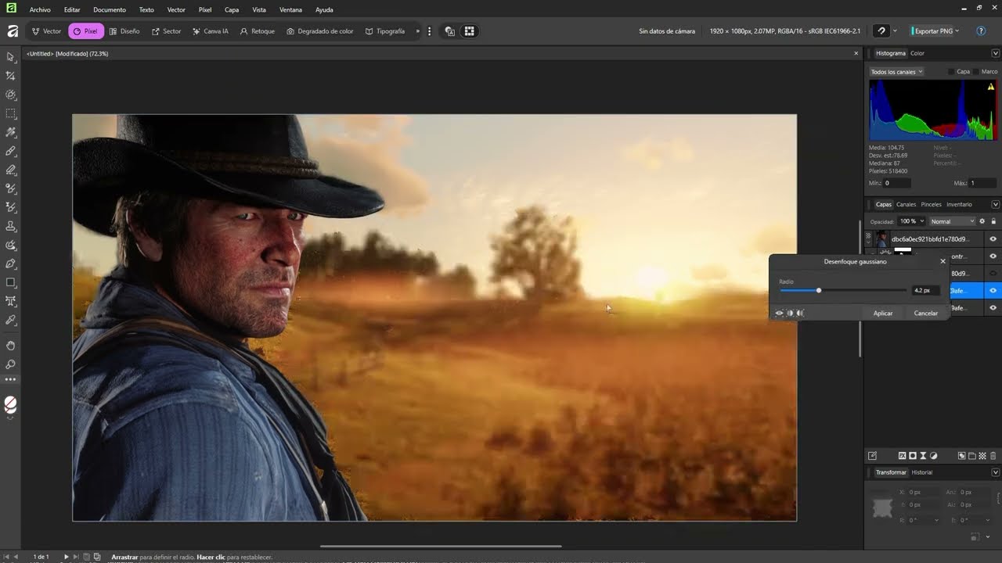Open the layer settings gear icon in the Capas panel
Viewport: 1002px width, 563px height.
pyautogui.click(x=982, y=221)
